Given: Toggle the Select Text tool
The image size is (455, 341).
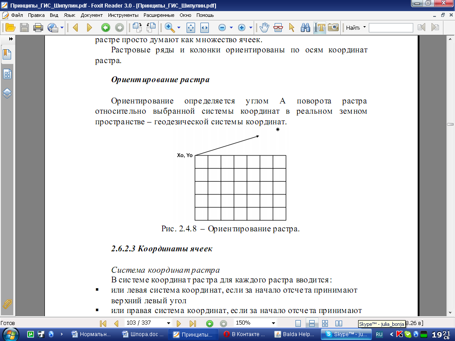Looking at the screenshot, I should coord(319,28).
